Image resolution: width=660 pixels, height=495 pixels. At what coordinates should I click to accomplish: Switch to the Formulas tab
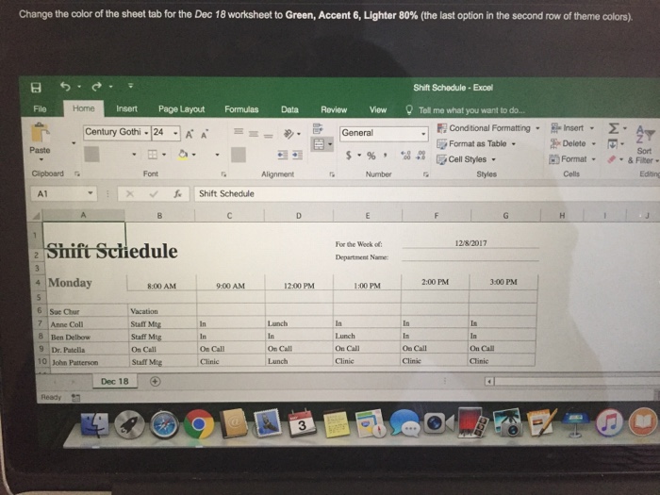pyautogui.click(x=241, y=109)
